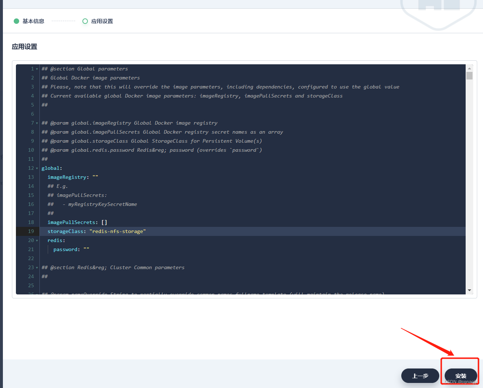Click line number 19 in the gutter

pyautogui.click(x=31, y=231)
